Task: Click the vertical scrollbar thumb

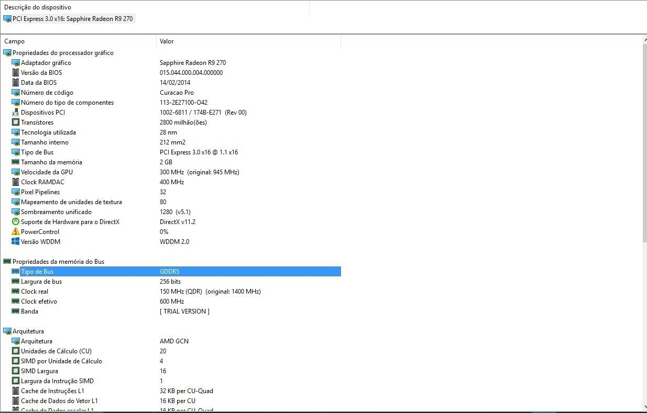Action: pos(644,142)
